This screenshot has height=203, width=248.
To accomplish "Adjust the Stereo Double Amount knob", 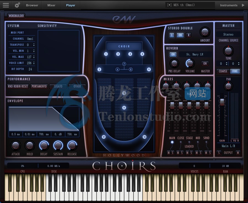I will (x=205, y=32).
